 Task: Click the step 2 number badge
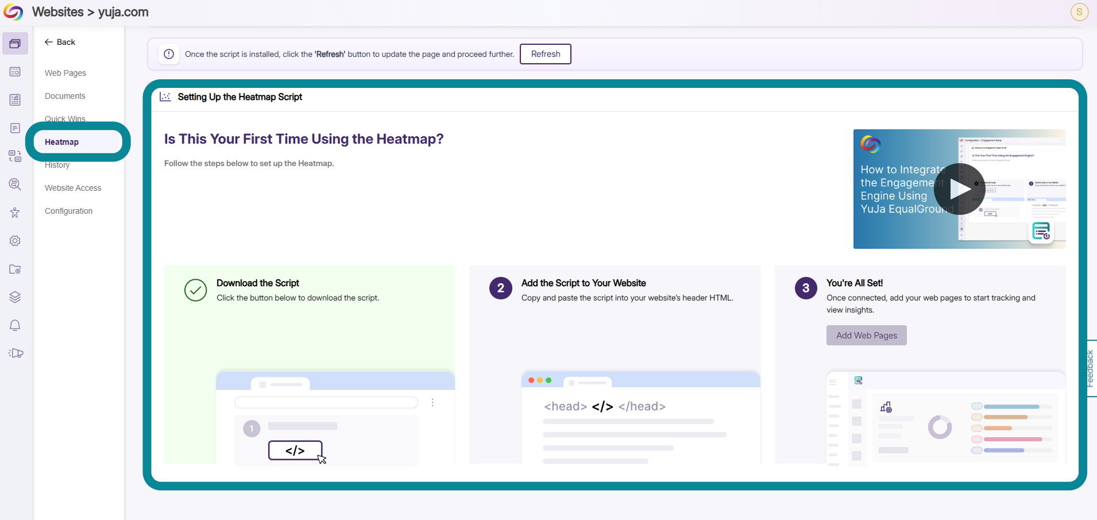click(501, 288)
